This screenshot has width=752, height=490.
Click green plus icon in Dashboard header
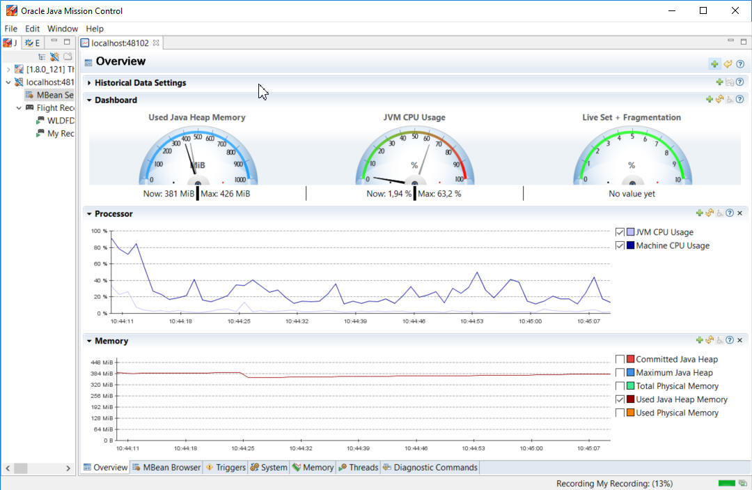(710, 100)
